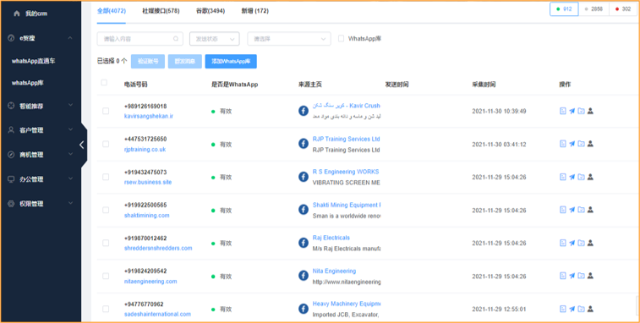Switch to the 谷歌(3494) tab
Image resolution: width=640 pixels, height=323 pixels.
(x=211, y=11)
